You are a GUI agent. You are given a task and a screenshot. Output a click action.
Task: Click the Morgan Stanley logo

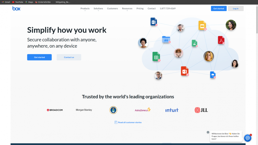[84, 110]
